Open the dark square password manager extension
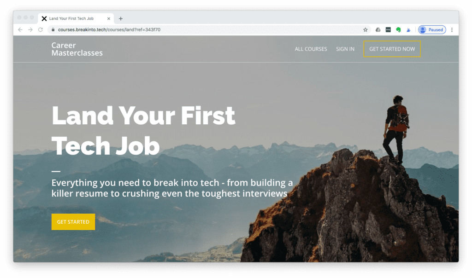Screen dimensions: 472x278 (388, 30)
